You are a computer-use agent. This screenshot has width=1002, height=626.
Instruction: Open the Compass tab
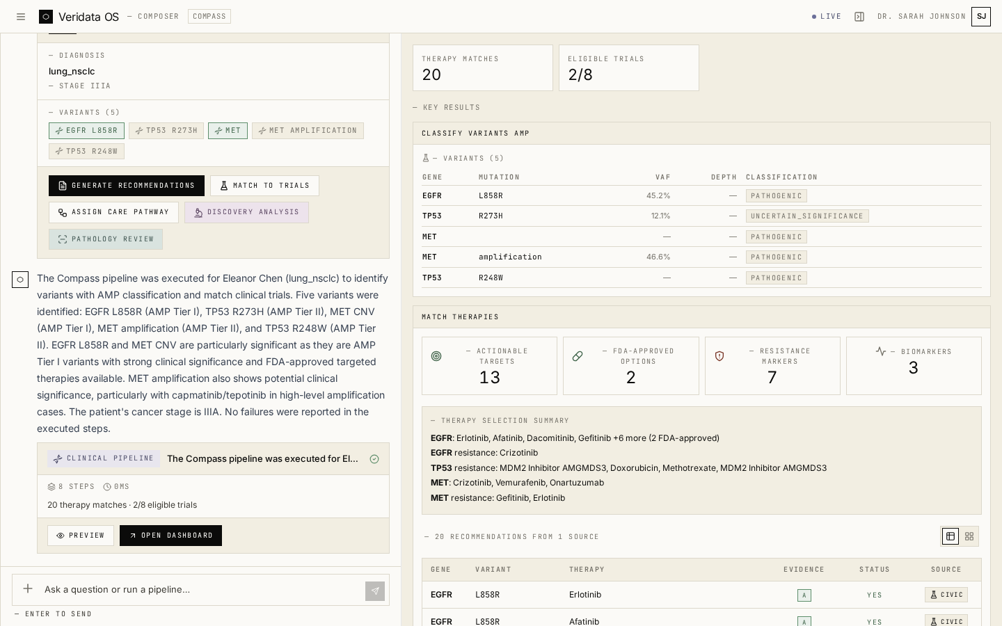click(x=209, y=16)
